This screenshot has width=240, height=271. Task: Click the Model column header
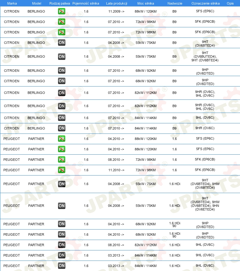37,3
